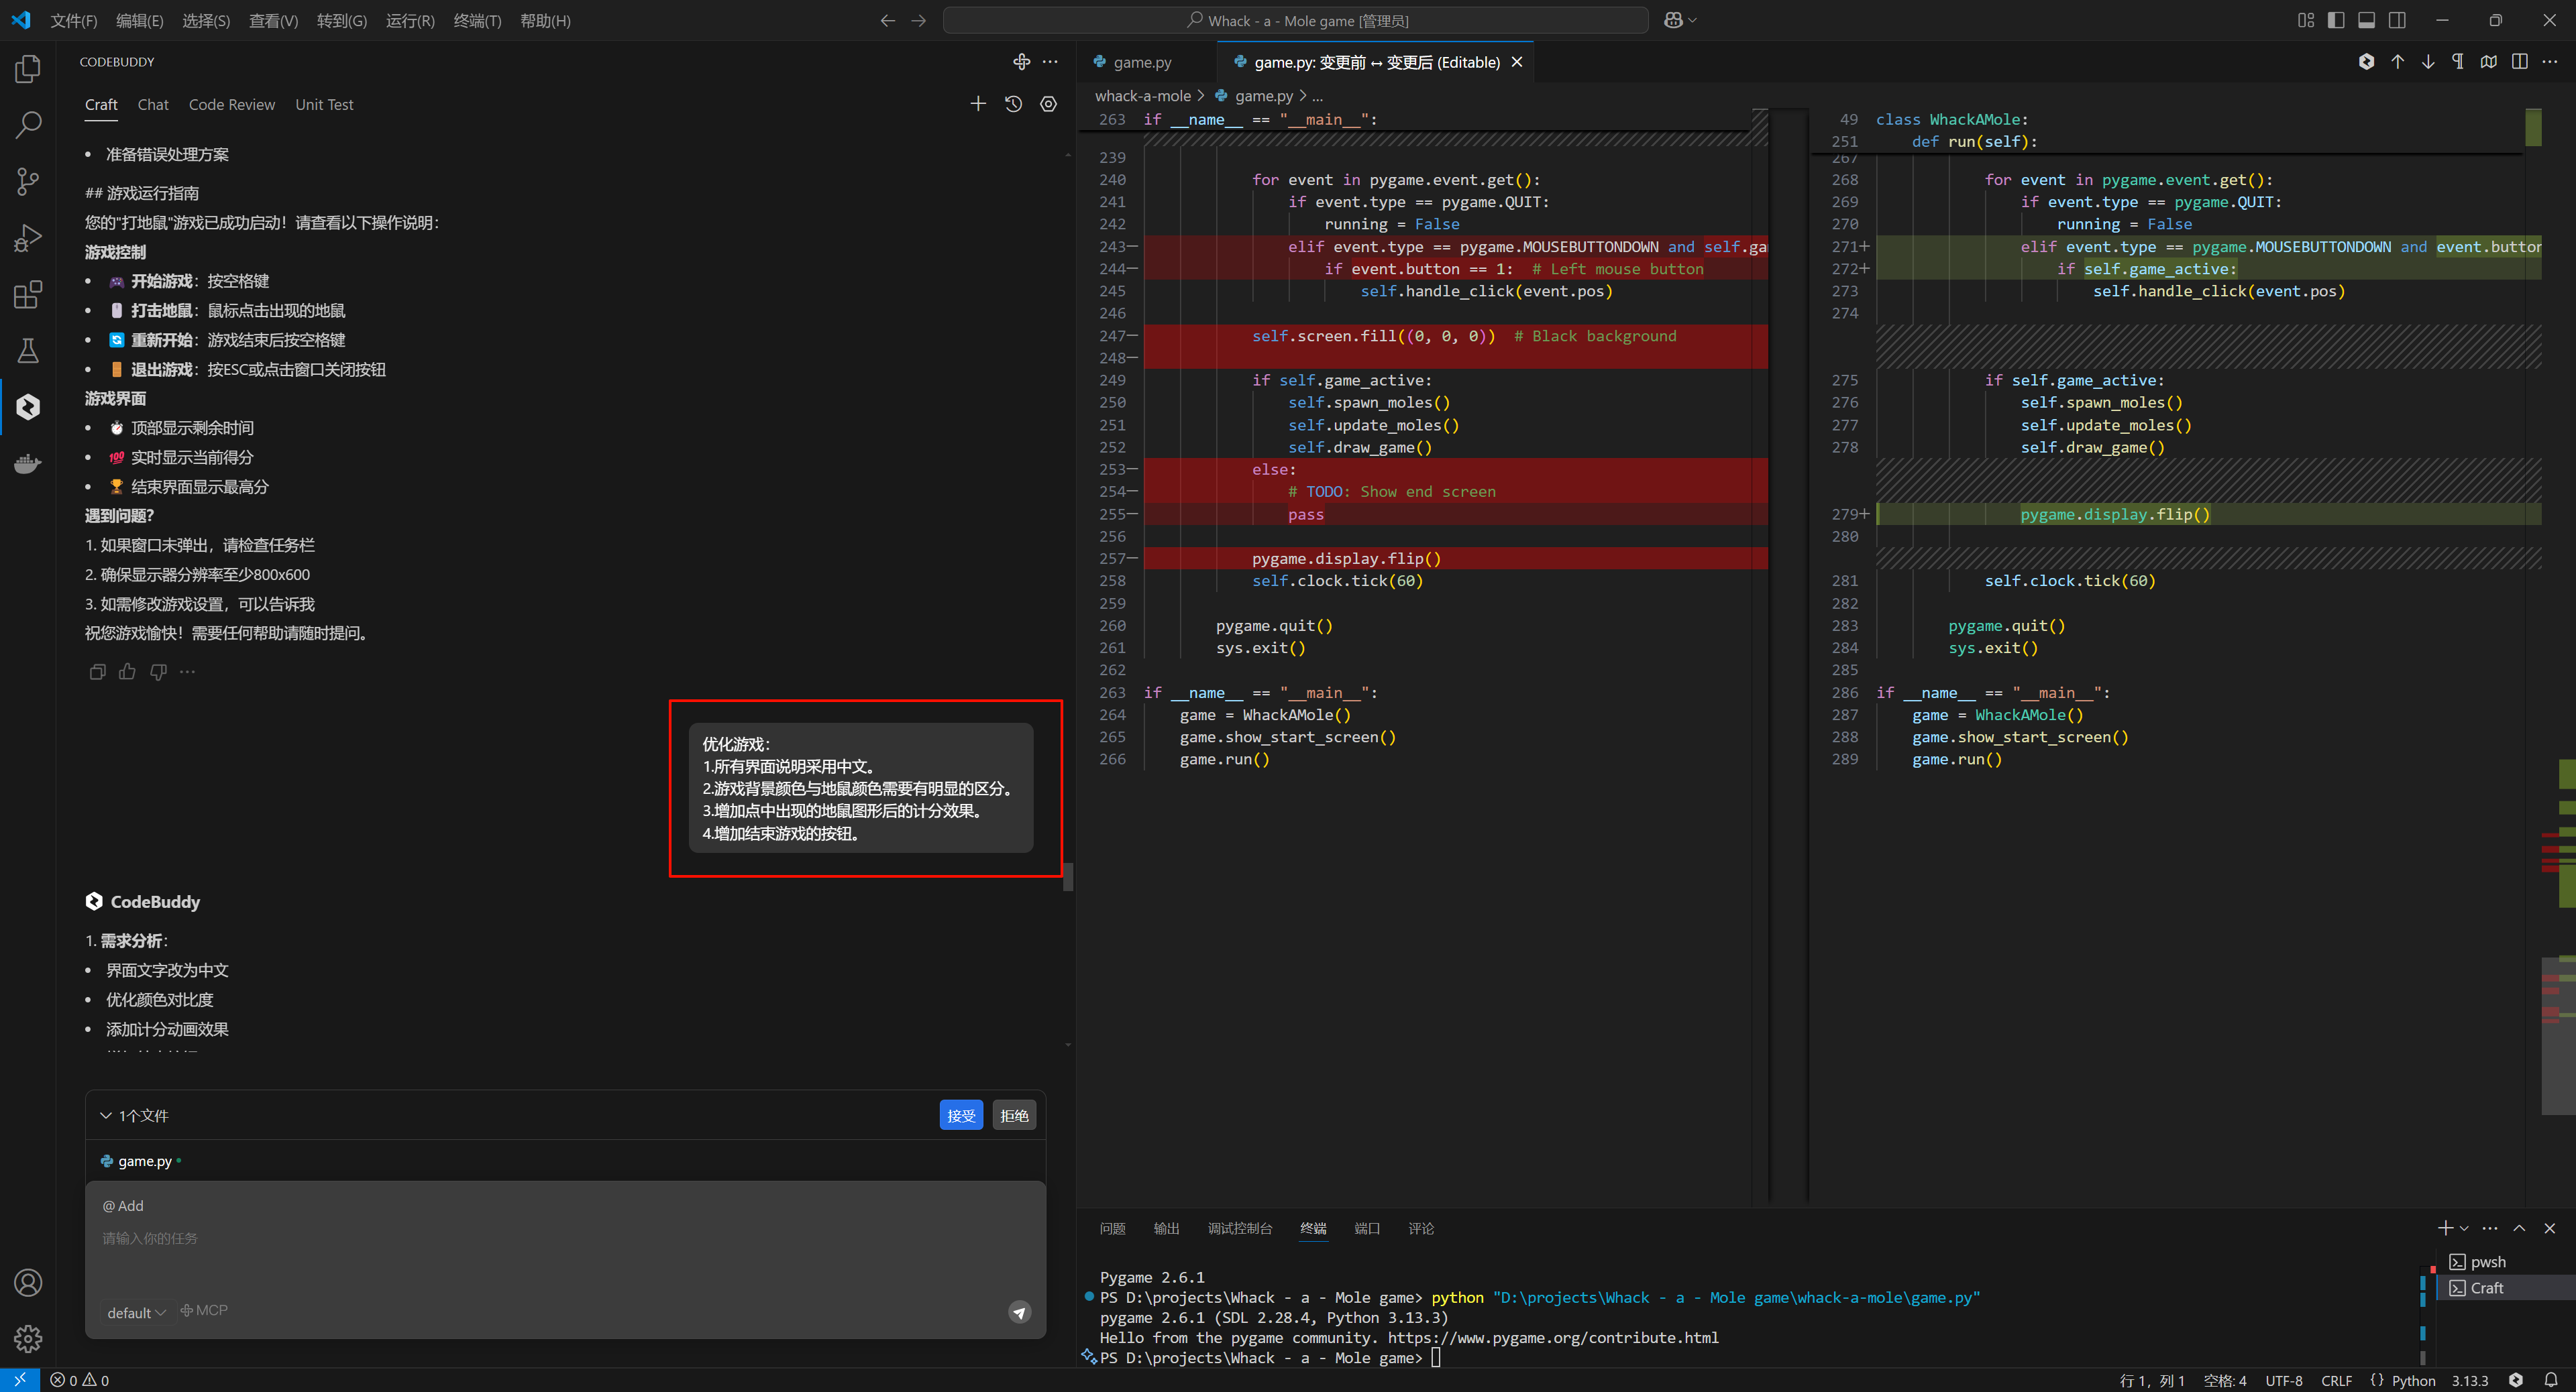
Task: Toggle the bottom panel layout icon
Action: [x=2366, y=20]
